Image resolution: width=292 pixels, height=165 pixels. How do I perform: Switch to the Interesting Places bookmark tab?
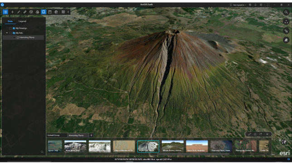78,135
